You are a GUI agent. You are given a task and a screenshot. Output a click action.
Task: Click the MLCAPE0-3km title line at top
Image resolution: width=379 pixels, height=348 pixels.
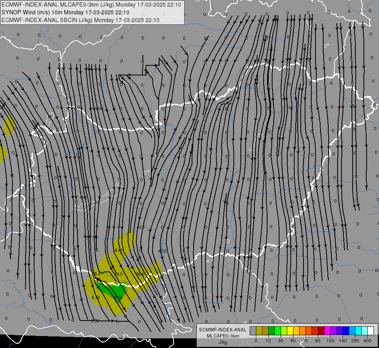[91, 5]
